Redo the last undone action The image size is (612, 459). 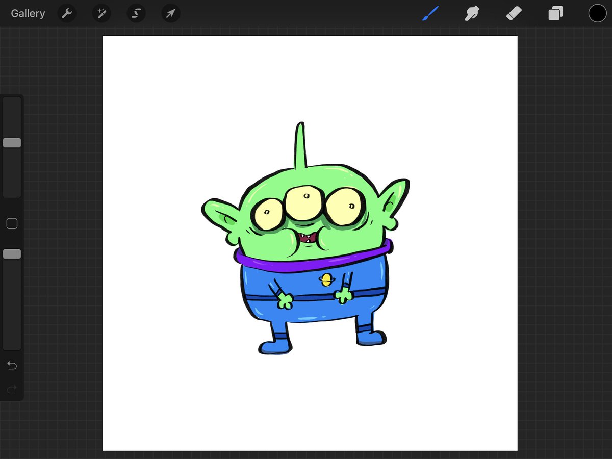[x=12, y=390]
